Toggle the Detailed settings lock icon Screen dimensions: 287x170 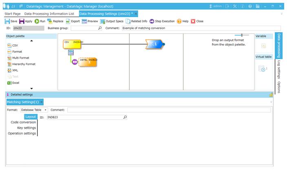coord(271,94)
